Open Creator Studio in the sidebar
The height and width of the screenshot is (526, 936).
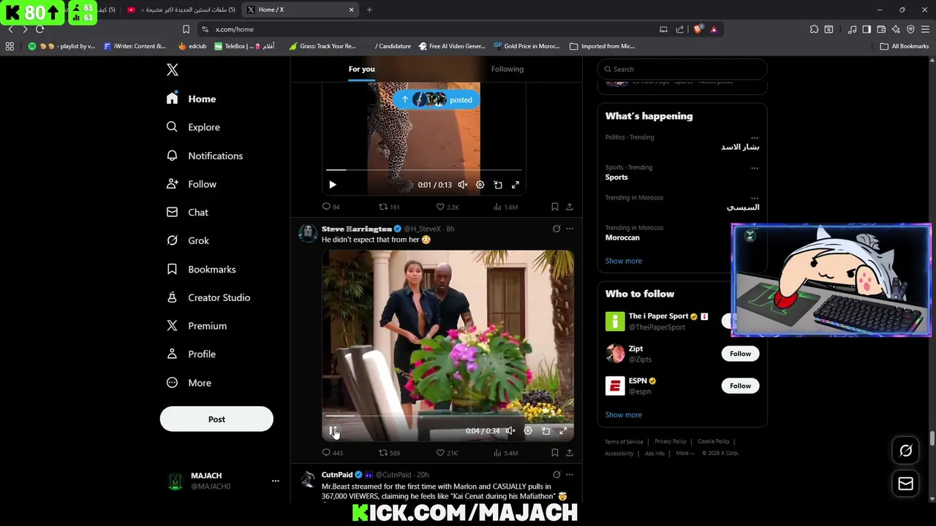(x=208, y=297)
